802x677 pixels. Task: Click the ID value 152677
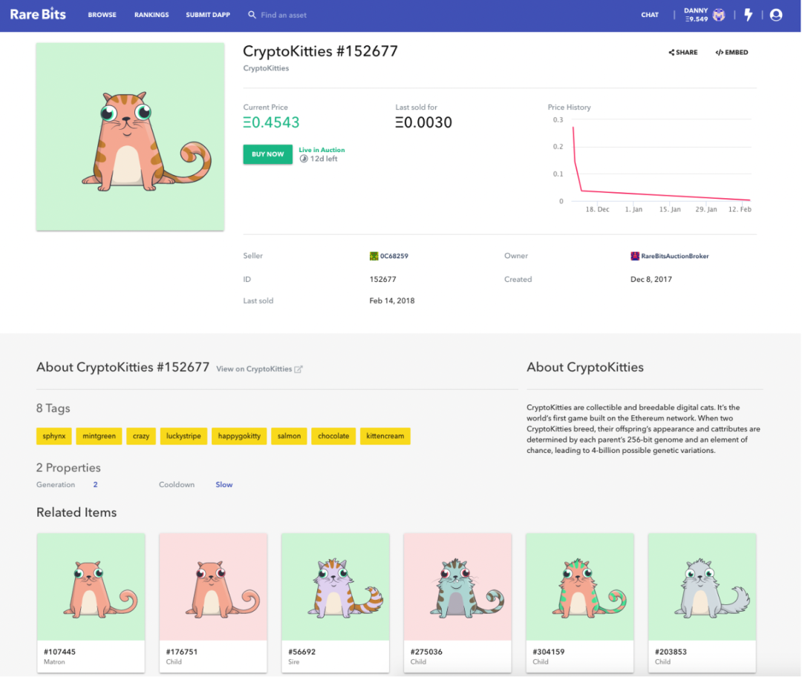click(x=382, y=279)
